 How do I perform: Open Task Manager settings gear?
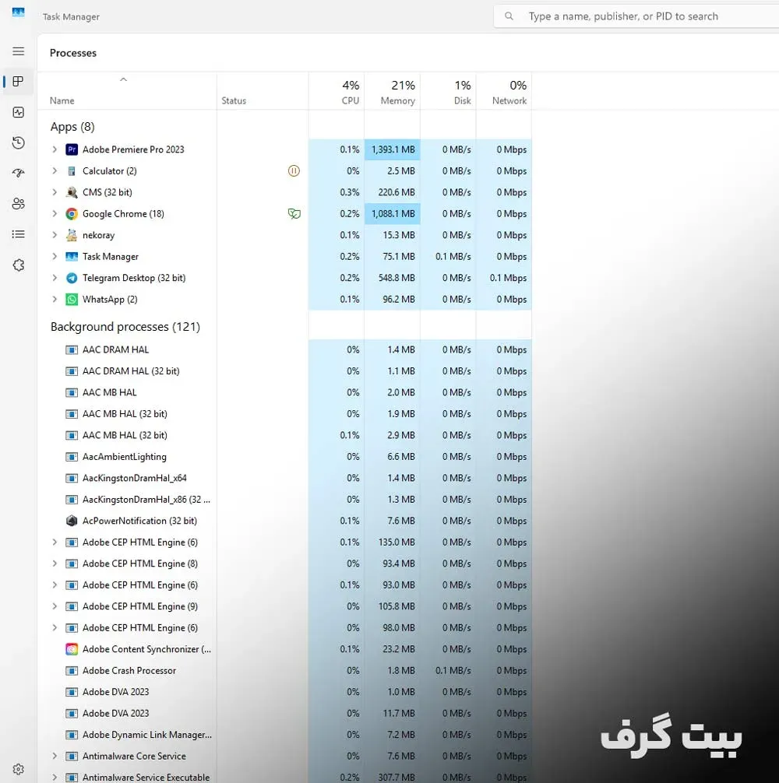click(19, 769)
